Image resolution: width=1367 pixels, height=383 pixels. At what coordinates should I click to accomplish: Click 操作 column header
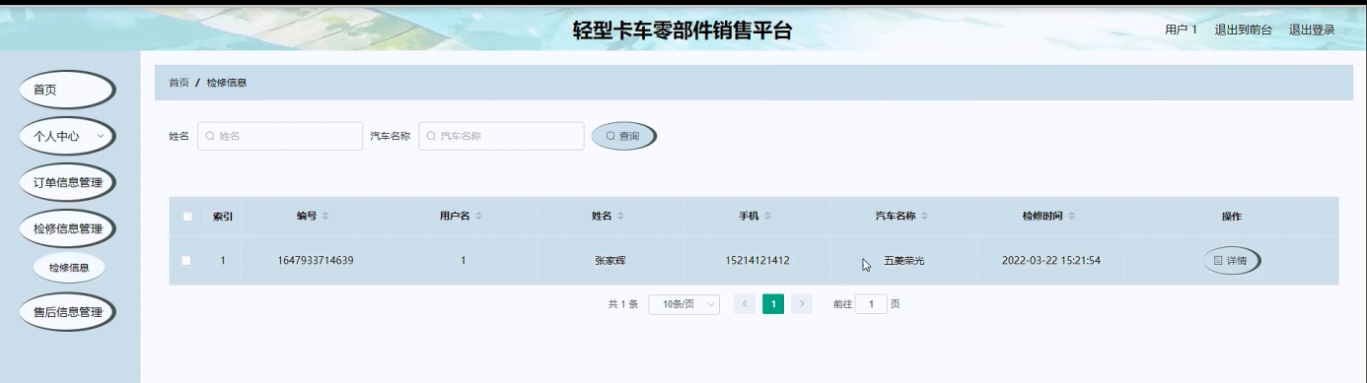1231,217
